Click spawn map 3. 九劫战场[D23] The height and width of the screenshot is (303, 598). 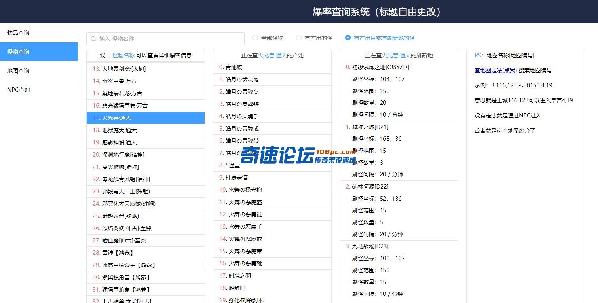(x=367, y=246)
